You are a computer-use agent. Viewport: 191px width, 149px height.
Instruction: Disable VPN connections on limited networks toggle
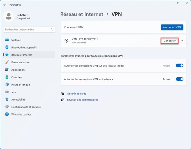[x=180, y=65]
